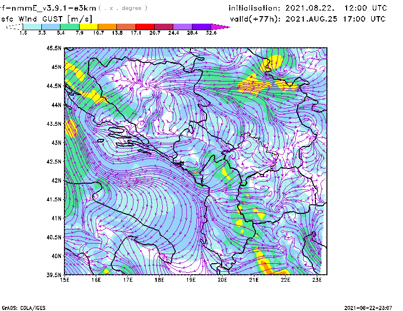This screenshot has height=311, width=403.
Task: Click the legend value '10.7'
Action: [98, 33]
